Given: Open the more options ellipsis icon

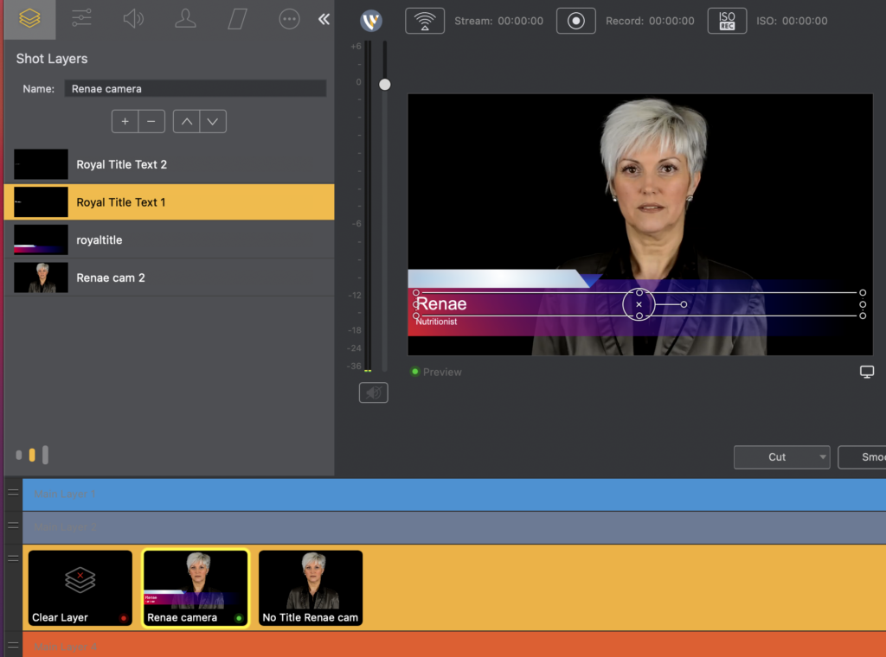Looking at the screenshot, I should click(x=289, y=18).
